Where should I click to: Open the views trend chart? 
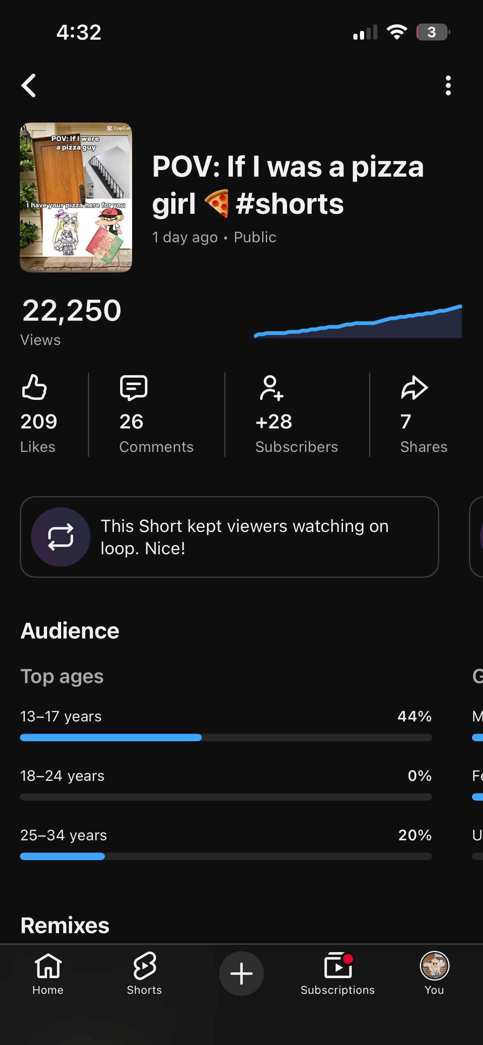358,321
